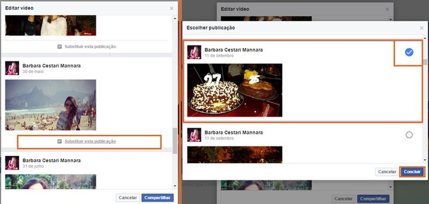This screenshot has width=429, height=204.
Task: Open the birthday cakes photo thumbnail
Action: click(235, 90)
